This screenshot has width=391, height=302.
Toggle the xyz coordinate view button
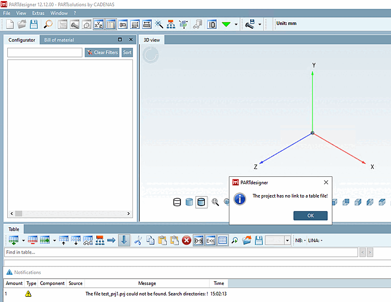[99, 24]
